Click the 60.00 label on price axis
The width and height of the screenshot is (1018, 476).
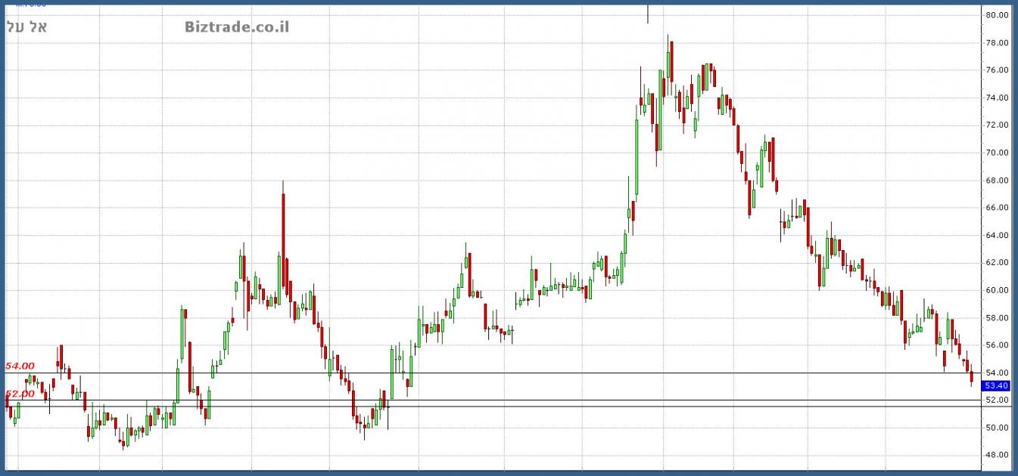[x=996, y=290]
